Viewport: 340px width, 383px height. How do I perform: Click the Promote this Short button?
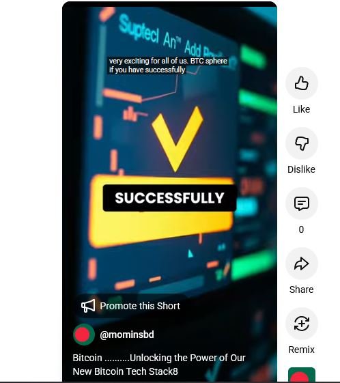click(131, 306)
